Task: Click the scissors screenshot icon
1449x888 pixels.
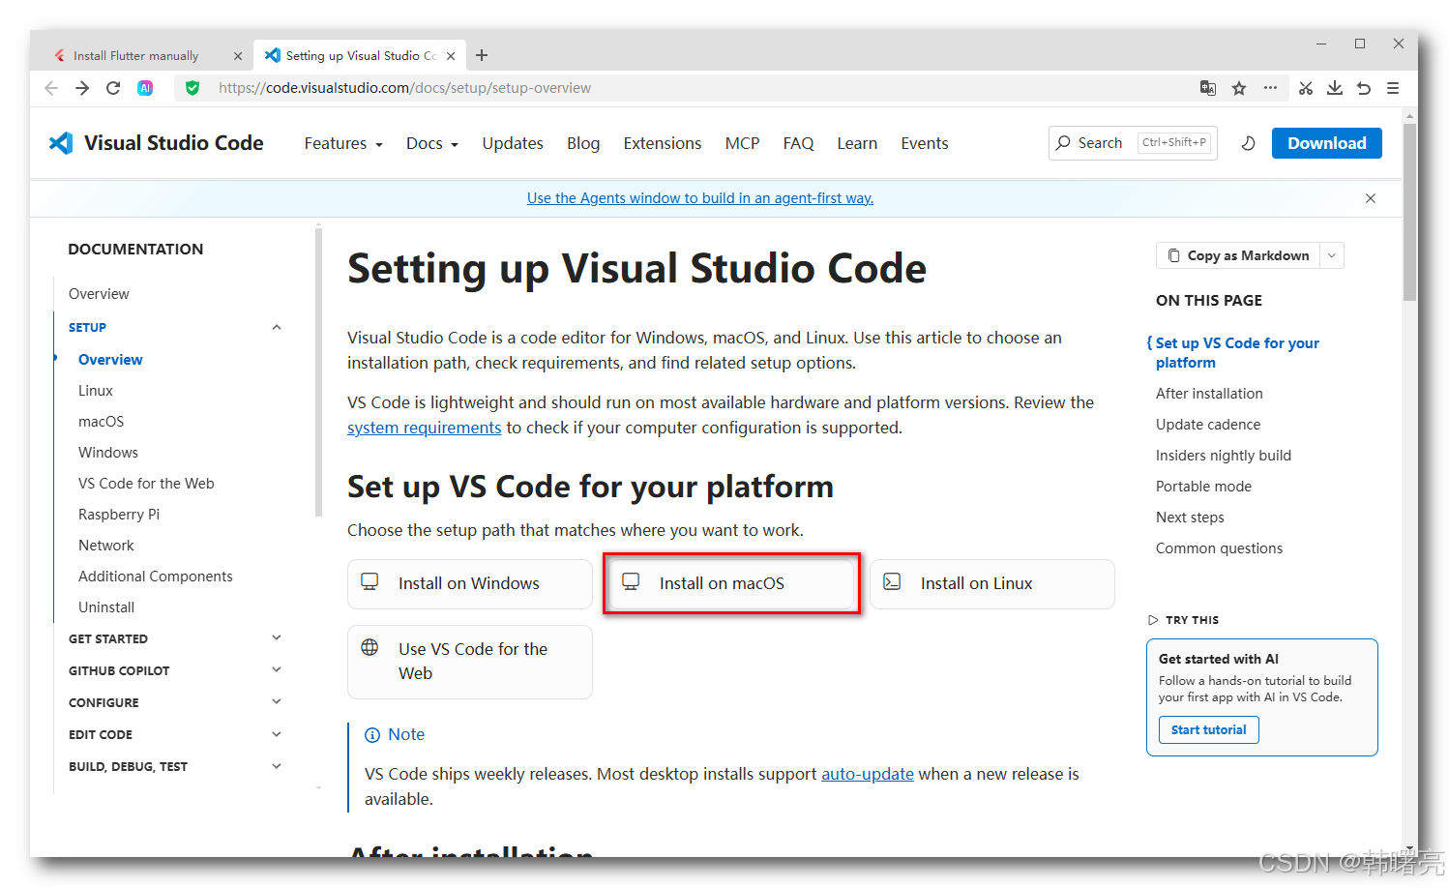Action: [1306, 88]
